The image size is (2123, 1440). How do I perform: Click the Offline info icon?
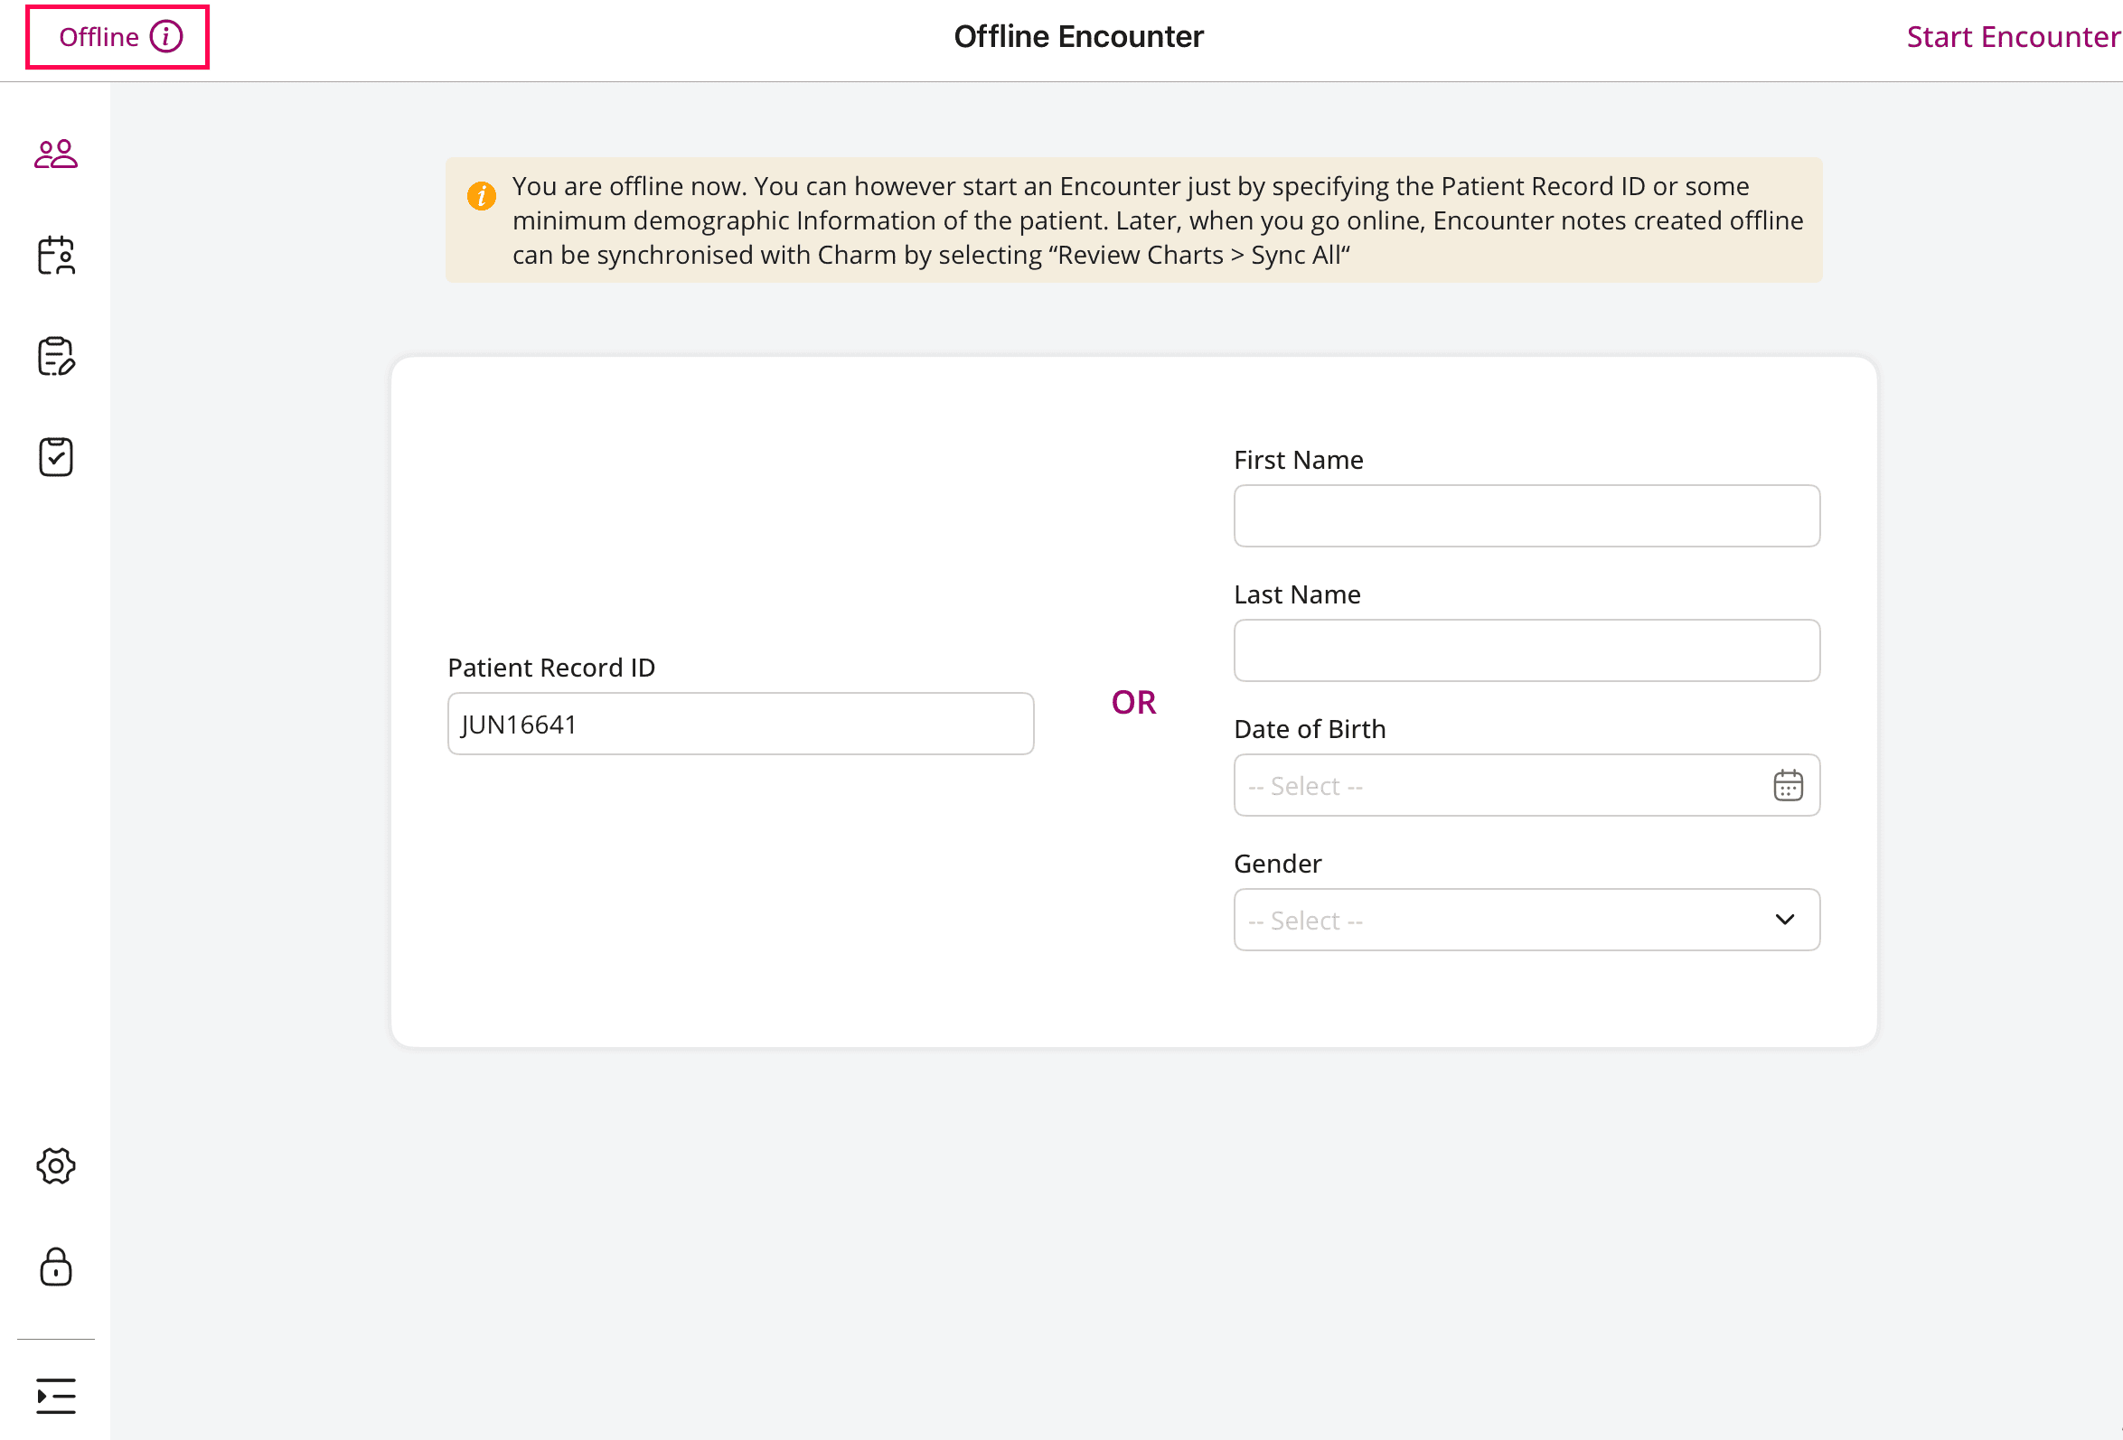pos(166,36)
